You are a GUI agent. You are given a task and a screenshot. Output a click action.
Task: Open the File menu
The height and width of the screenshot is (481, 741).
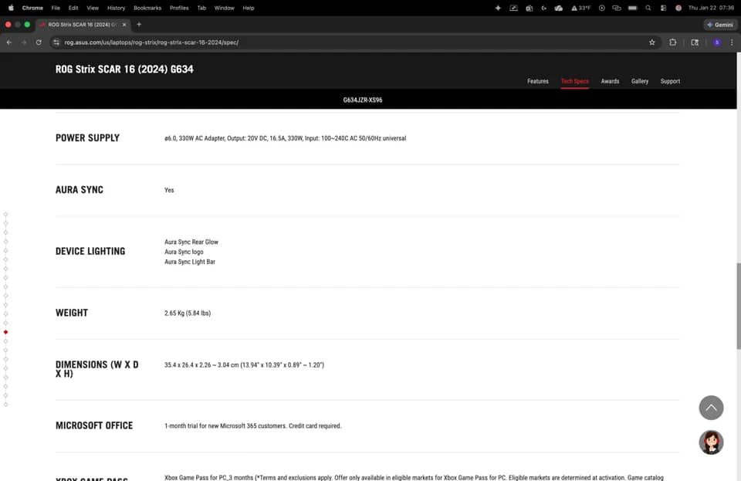[x=56, y=8]
